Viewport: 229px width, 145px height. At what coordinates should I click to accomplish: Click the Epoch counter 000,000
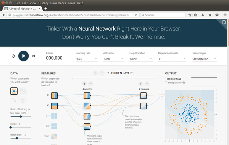point(54,58)
